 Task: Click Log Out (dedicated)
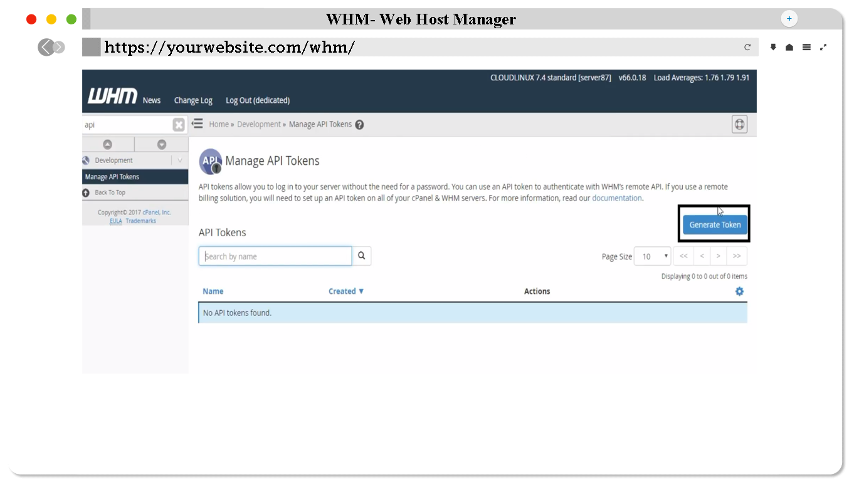(x=258, y=100)
